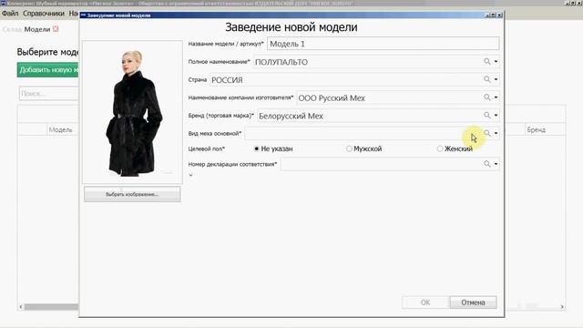Select the Женский radio button
583x328 pixels.
440,149
